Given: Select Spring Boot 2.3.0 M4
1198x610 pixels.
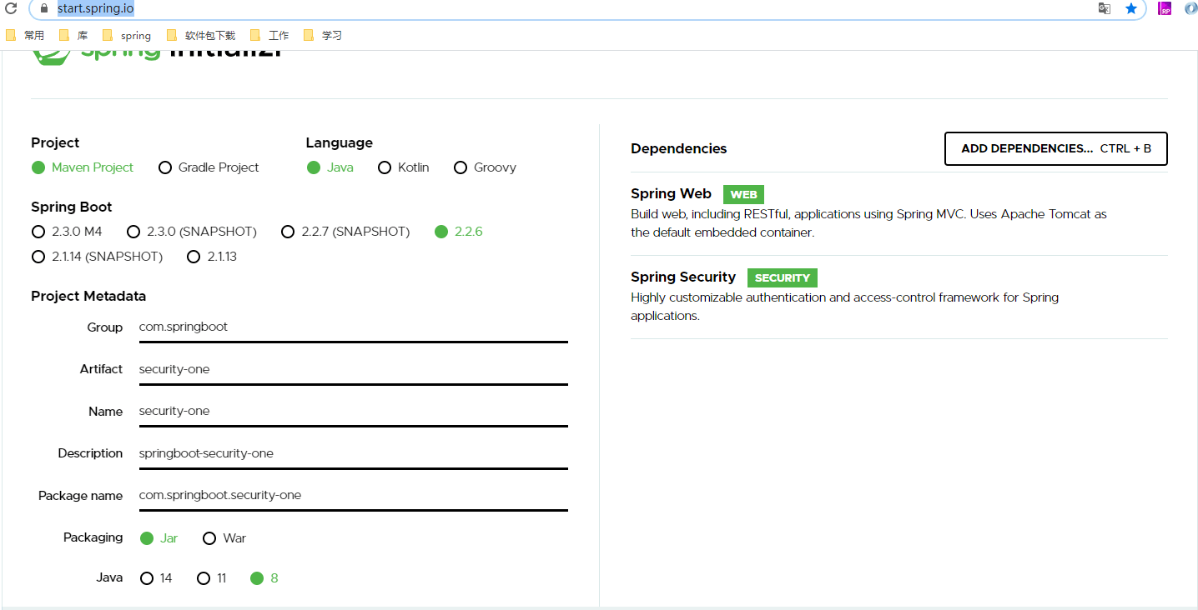Looking at the screenshot, I should click(x=67, y=232).
